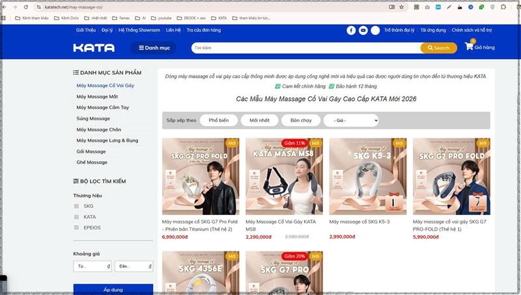The image size is (521, 295).
Task: Open the blue circular extension icon
Action: point(471,7)
